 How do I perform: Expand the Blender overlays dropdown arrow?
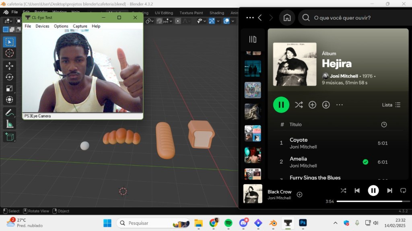point(234,21)
